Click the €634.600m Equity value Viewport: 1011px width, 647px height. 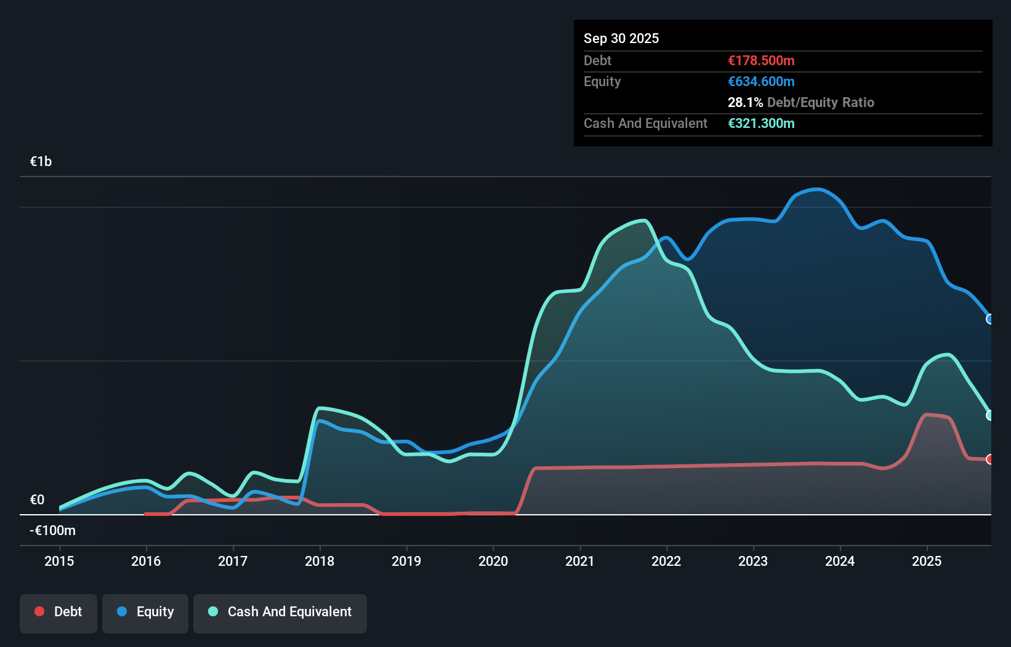[761, 81]
